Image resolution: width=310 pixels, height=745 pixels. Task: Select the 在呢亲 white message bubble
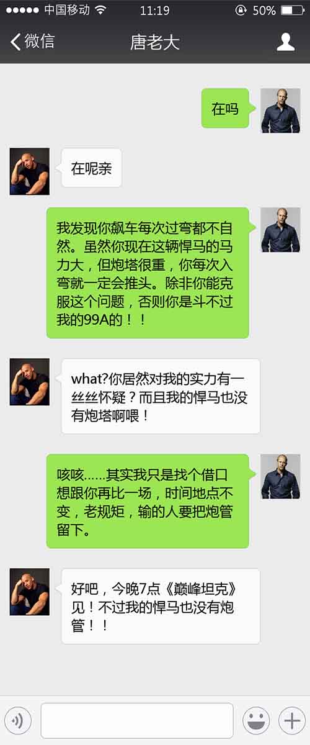(90, 168)
